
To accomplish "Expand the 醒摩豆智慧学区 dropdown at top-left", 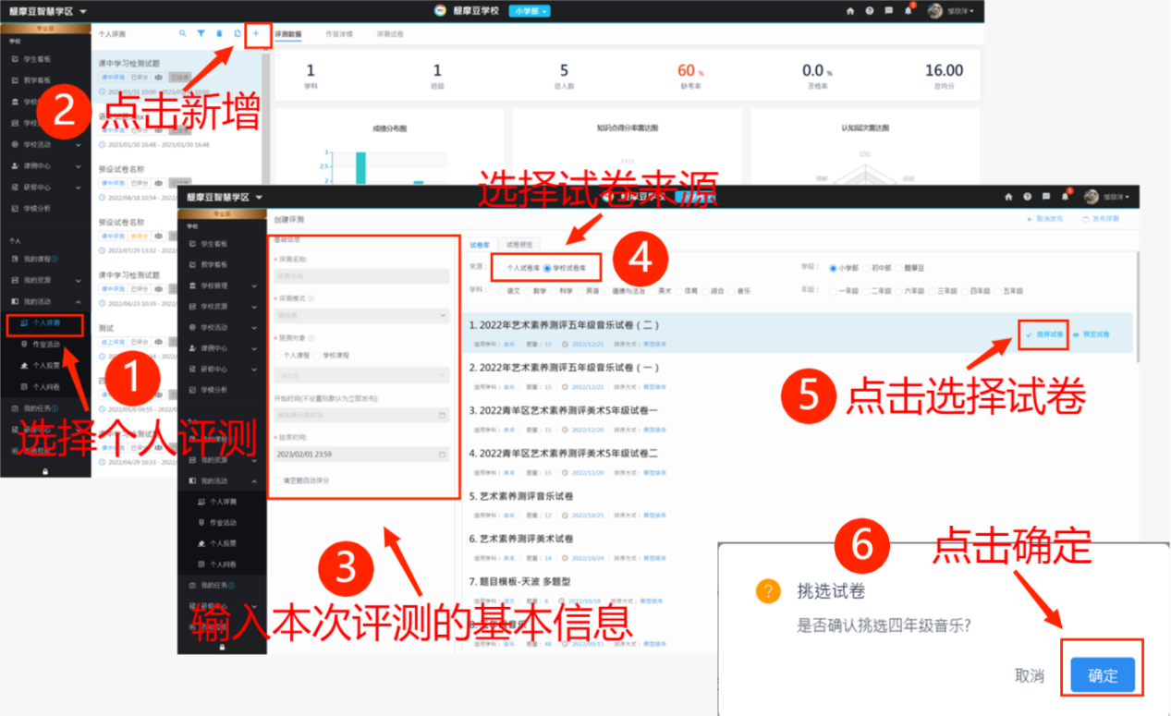I will [x=48, y=11].
